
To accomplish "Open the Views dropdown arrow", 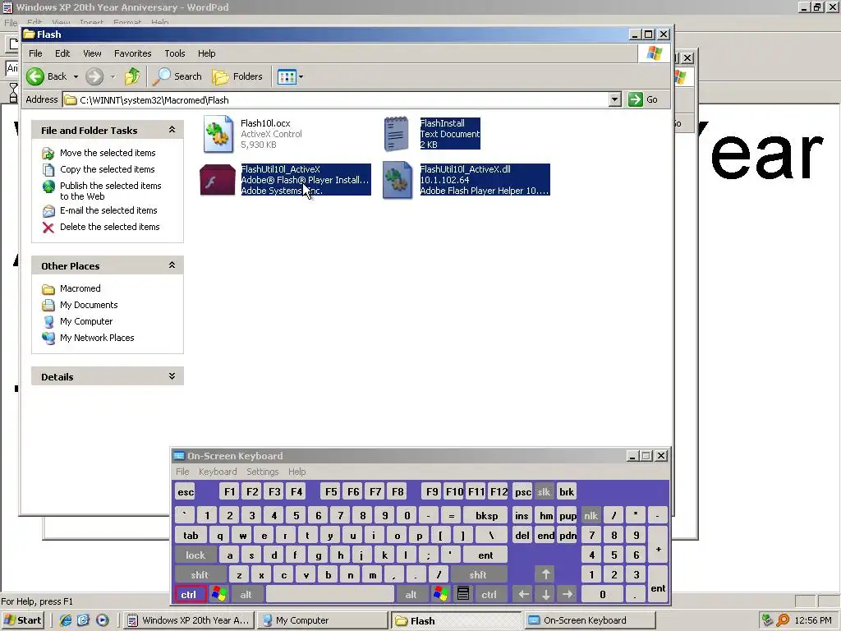I will pos(301,76).
